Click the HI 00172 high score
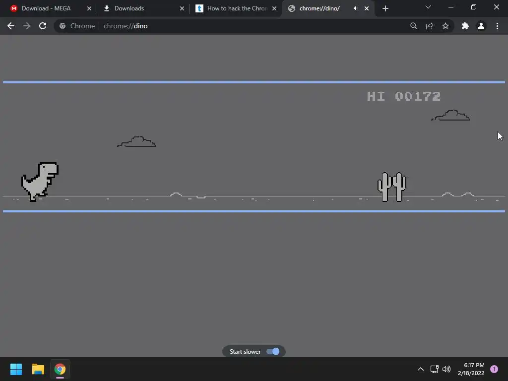This screenshot has width=508, height=381. [x=404, y=97]
